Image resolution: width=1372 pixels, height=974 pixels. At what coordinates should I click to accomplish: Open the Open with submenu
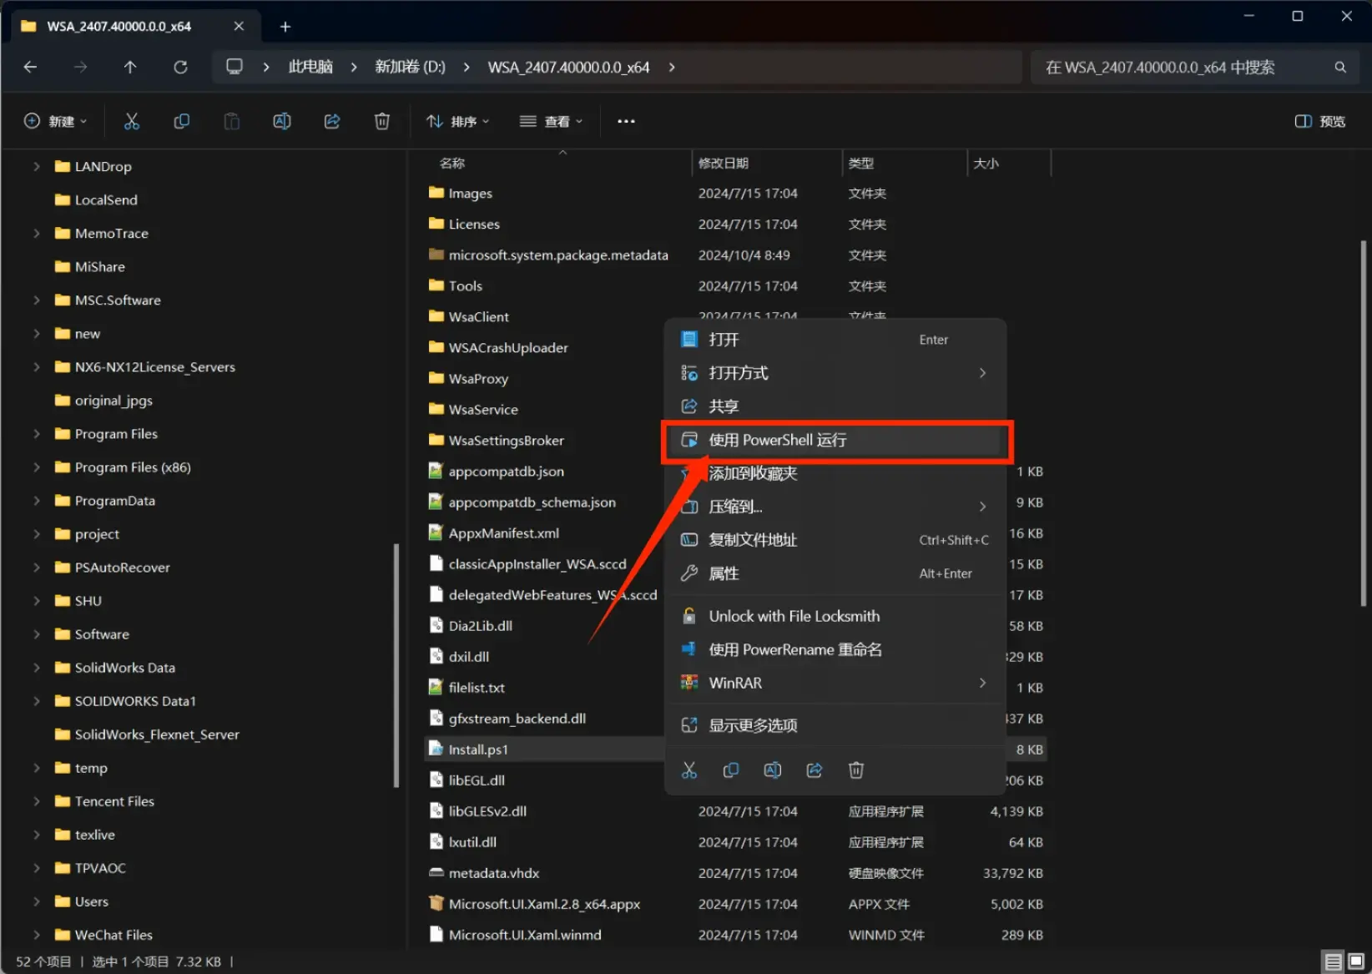835,373
